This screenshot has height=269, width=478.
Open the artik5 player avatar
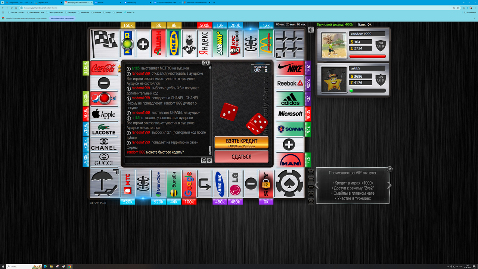tap(334, 80)
